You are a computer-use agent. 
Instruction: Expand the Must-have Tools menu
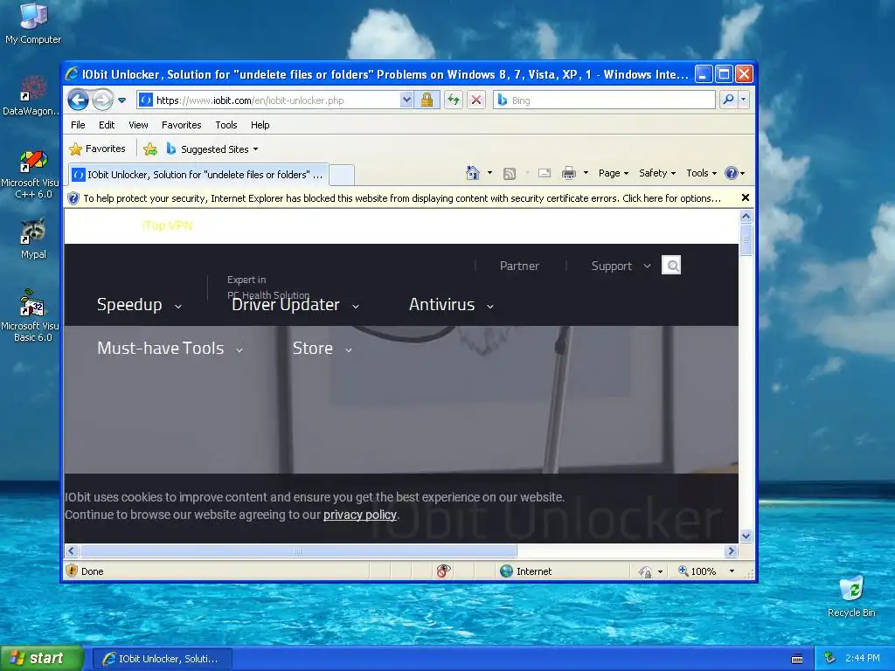tap(170, 348)
